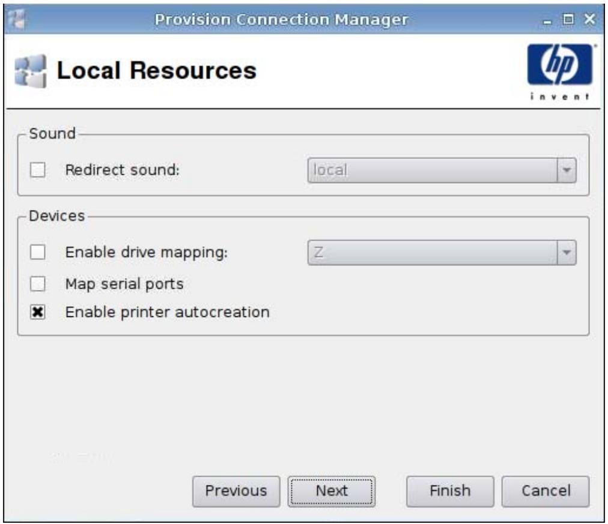Click the Next button
Viewport: 608px width, 524px height.
pos(332,491)
